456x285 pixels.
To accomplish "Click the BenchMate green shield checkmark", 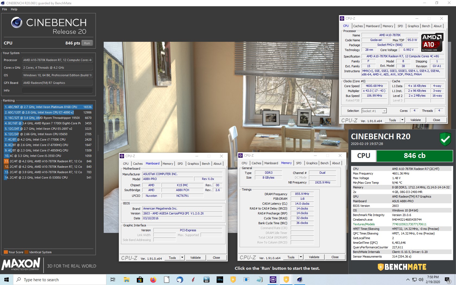I will click(x=445, y=139).
